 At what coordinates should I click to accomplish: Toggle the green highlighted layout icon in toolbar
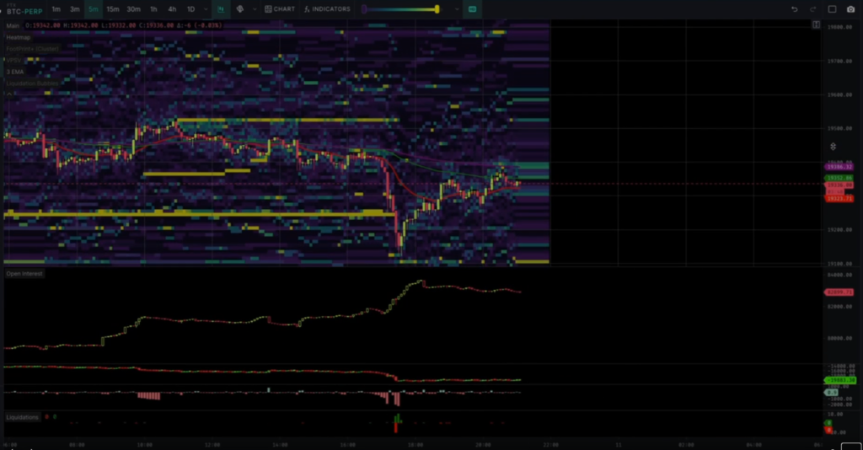472,9
